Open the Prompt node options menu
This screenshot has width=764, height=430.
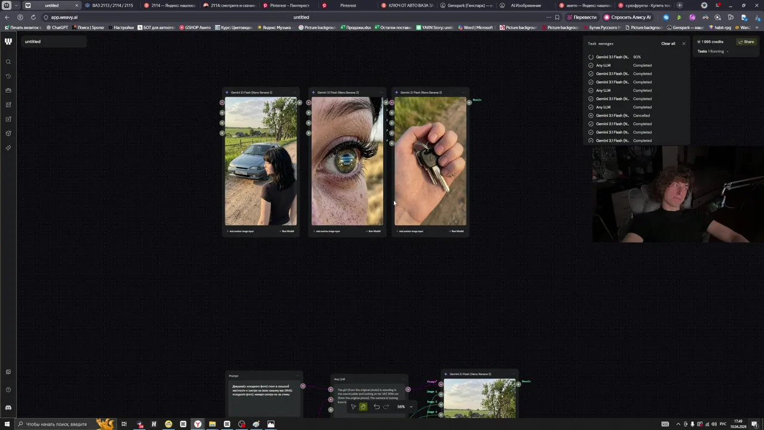click(297, 376)
